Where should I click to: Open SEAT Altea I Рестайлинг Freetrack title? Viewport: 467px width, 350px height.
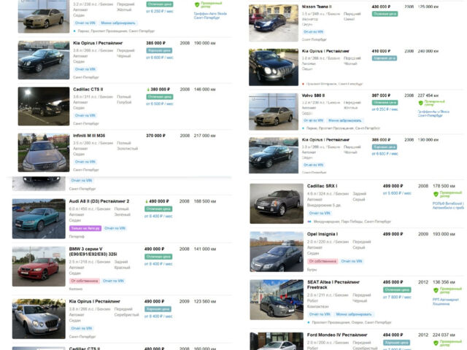pyautogui.click(x=333, y=285)
